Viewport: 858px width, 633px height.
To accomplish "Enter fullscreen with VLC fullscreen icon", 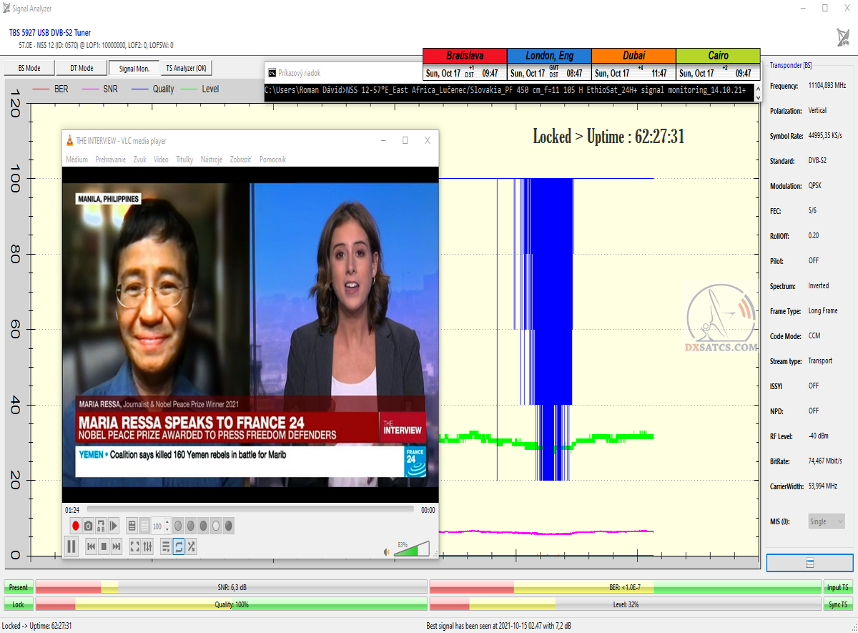I will pos(134,547).
